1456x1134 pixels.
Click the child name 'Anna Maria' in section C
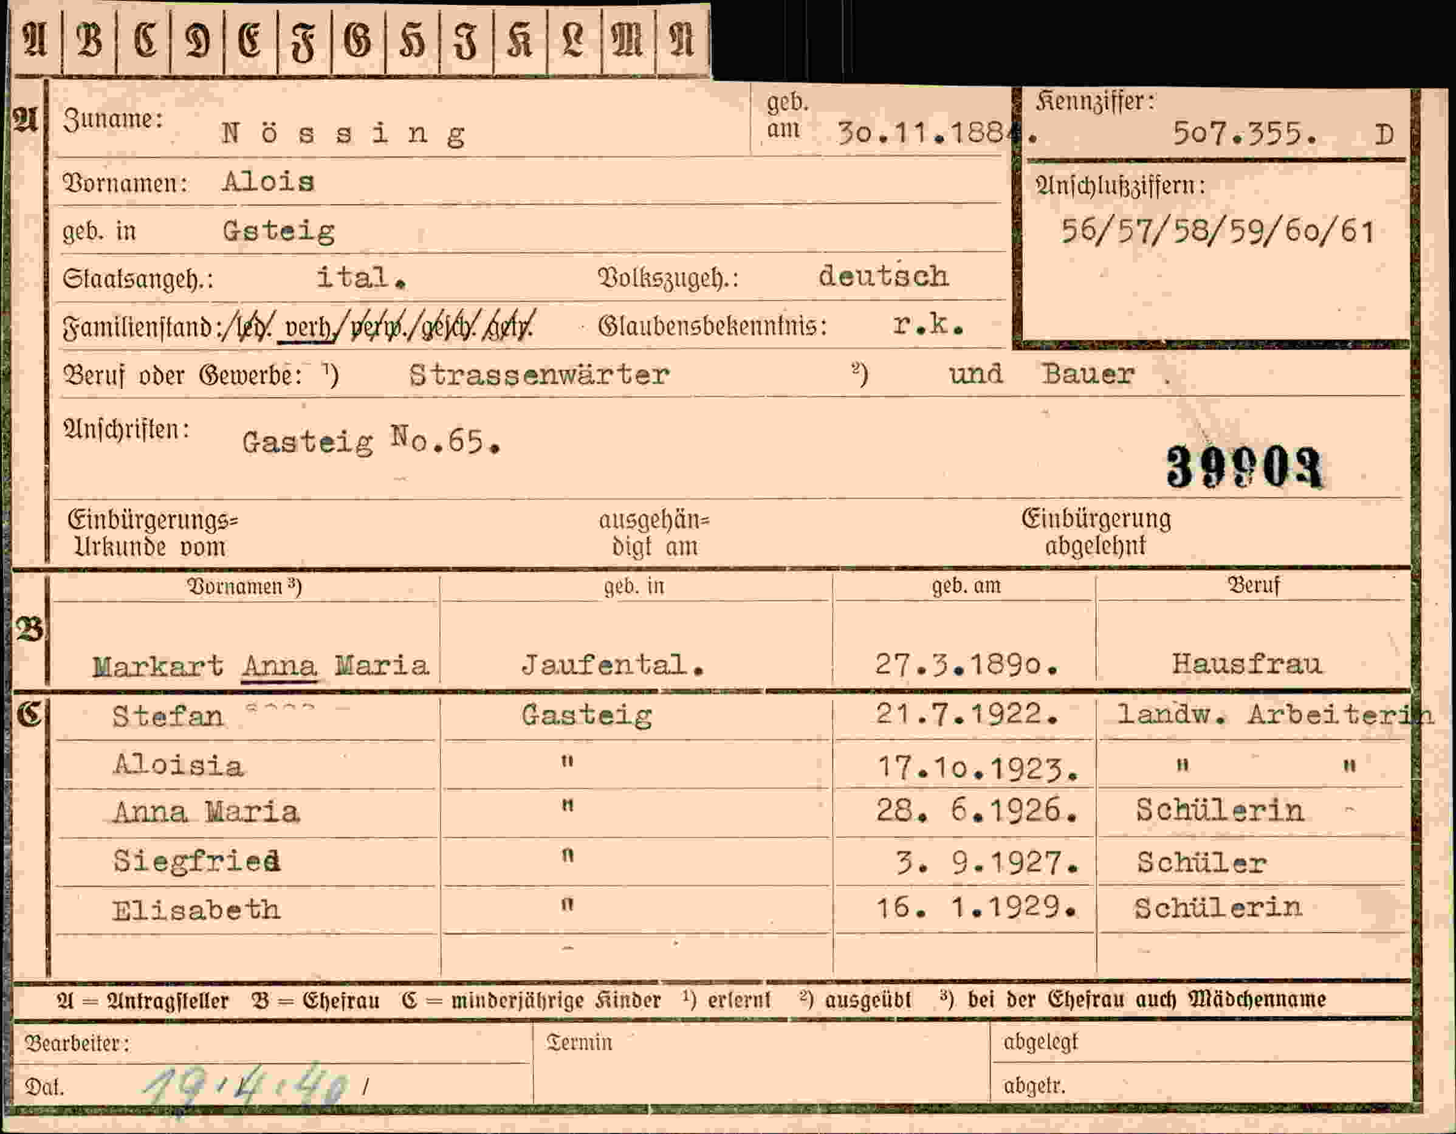pyautogui.click(x=206, y=812)
